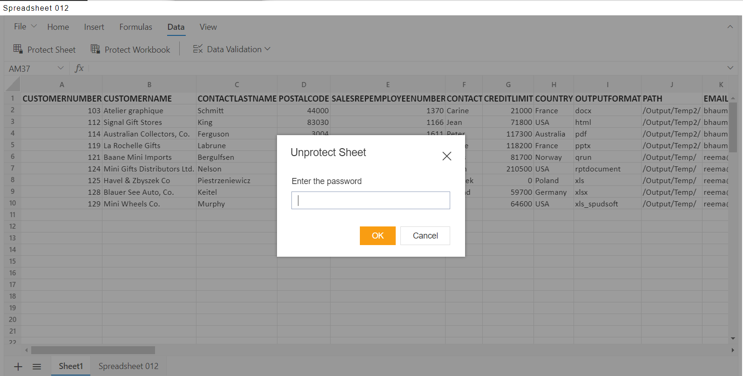
Task: Open the File menu dropdown
Action: [x=25, y=27]
